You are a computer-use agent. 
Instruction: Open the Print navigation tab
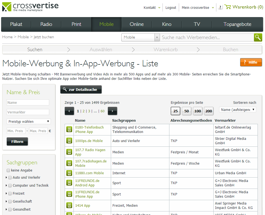pos(76,24)
